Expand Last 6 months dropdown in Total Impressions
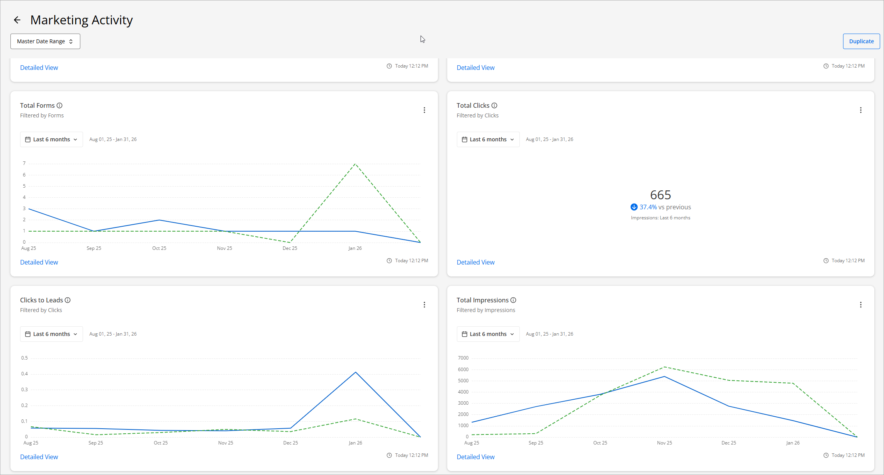This screenshot has height=475, width=884. (488, 334)
